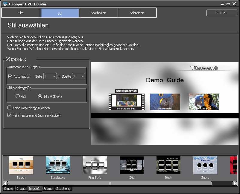
Task: Click the 09 trimming parrot thumbnail
Action: point(165,102)
